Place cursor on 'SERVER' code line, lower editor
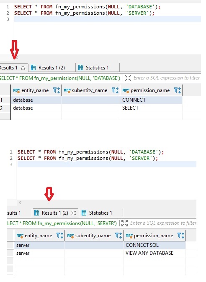 88,158
